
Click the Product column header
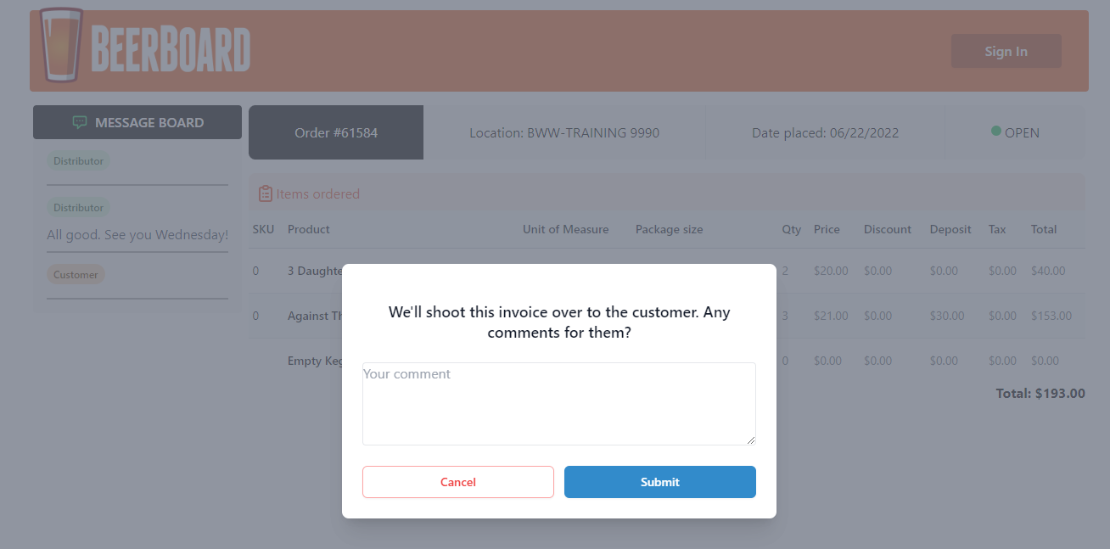point(308,229)
